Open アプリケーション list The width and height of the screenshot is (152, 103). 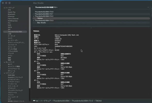(x=14, y=82)
